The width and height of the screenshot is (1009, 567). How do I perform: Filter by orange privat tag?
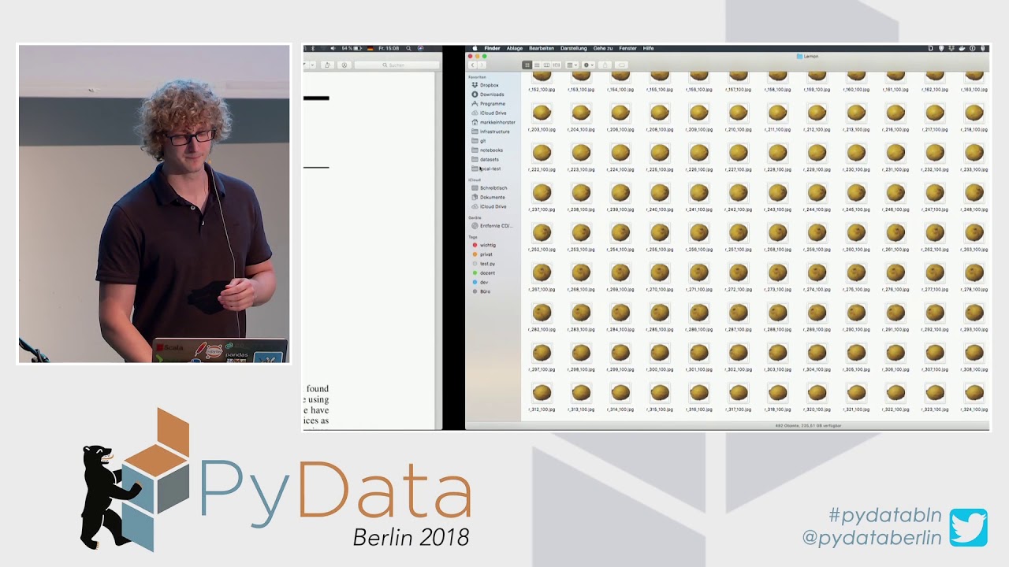pyautogui.click(x=486, y=254)
